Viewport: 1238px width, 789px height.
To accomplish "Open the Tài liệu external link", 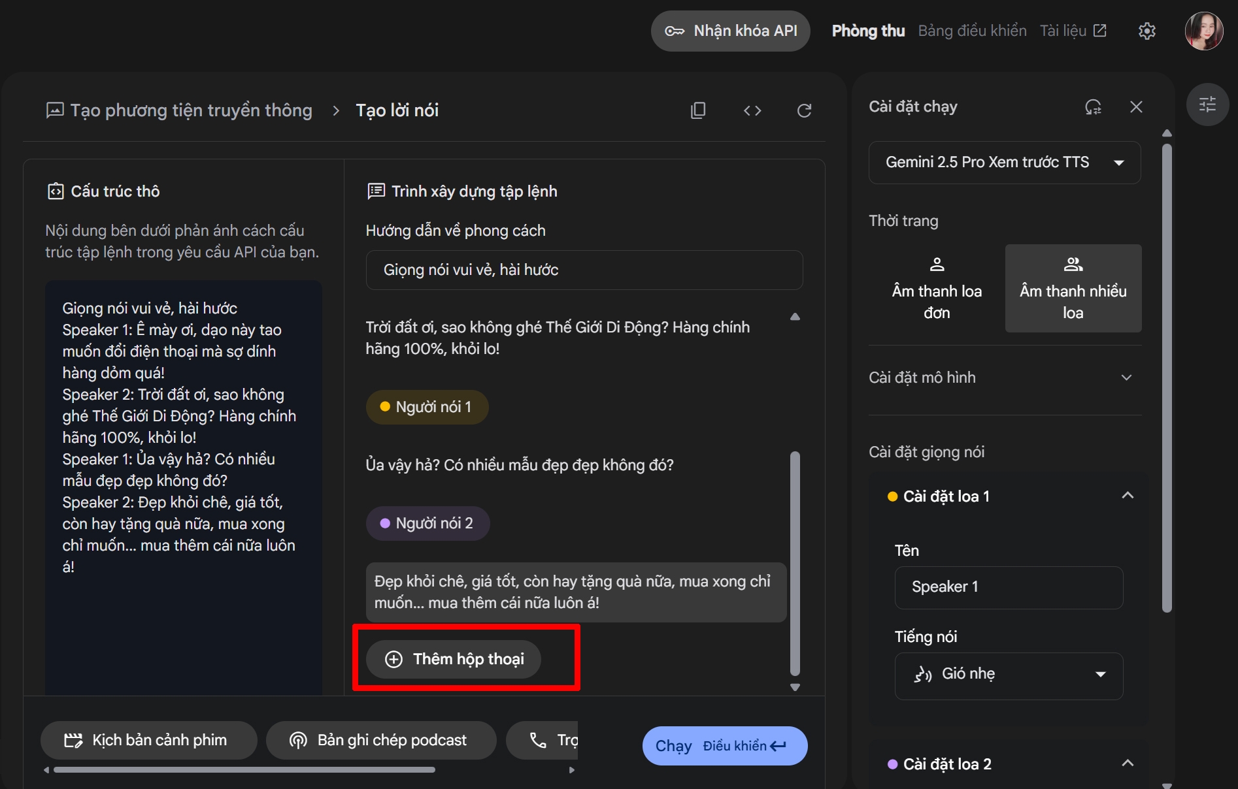I will (x=1073, y=31).
